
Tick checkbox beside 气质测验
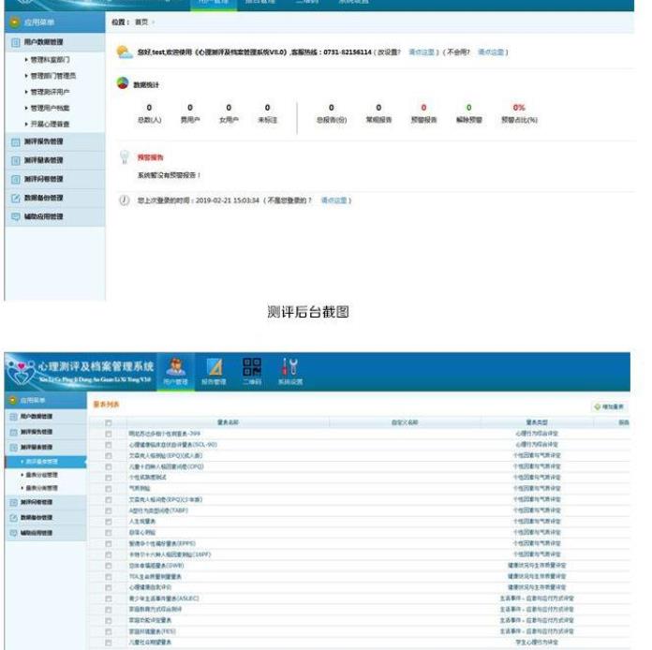pos(108,489)
